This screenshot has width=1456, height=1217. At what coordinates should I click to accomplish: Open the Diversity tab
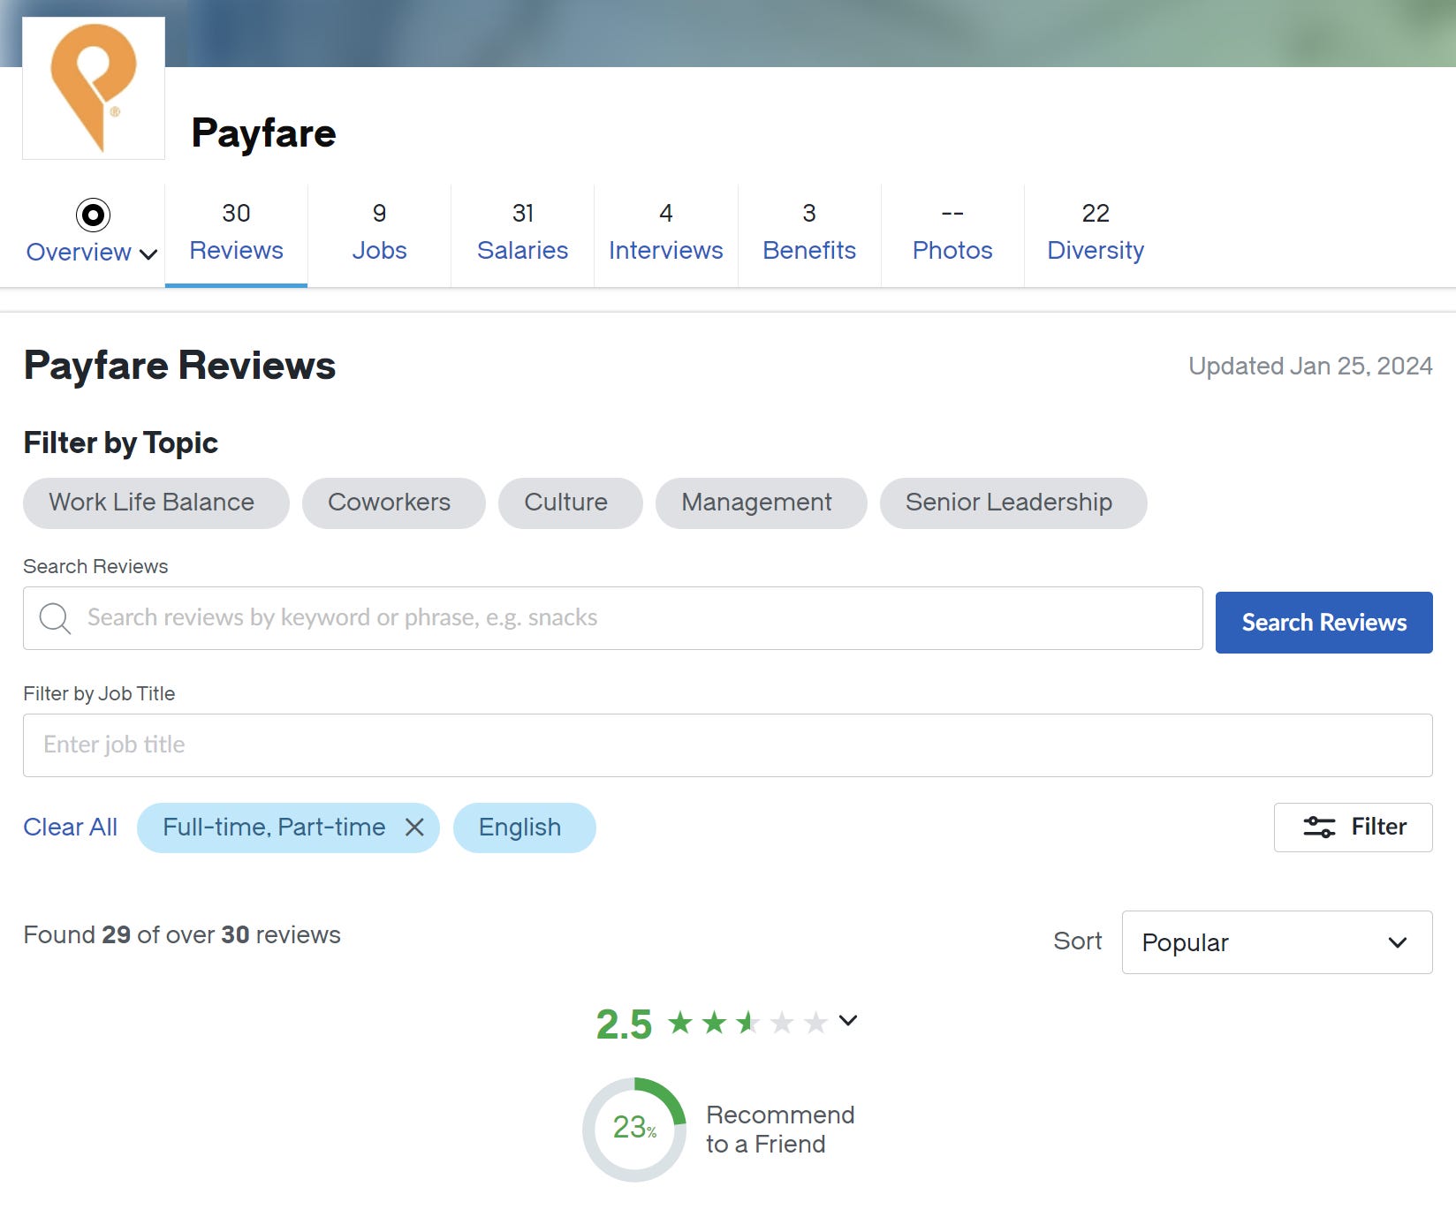[1096, 233]
